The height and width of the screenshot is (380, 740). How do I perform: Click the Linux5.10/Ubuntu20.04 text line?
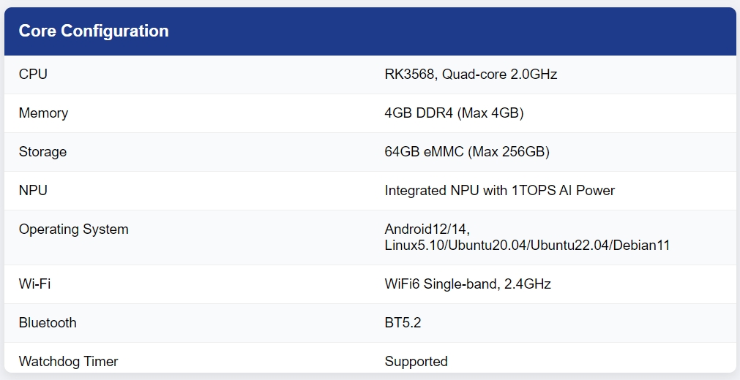click(x=527, y=245)
